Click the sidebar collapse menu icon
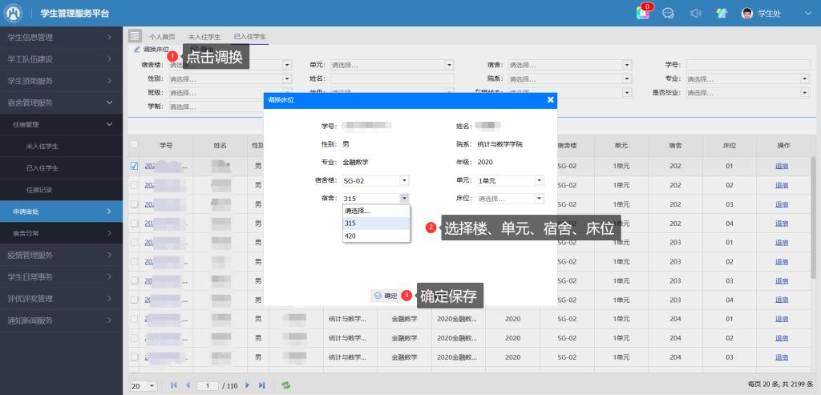 135,36
